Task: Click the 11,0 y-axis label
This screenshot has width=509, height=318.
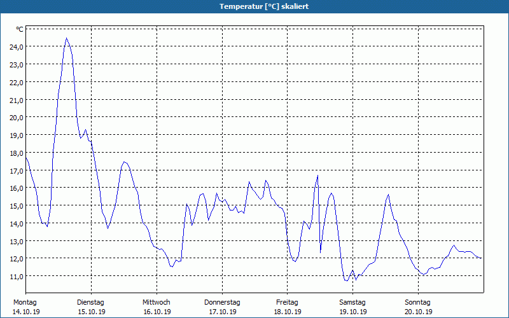Action: tap(16, 276)
